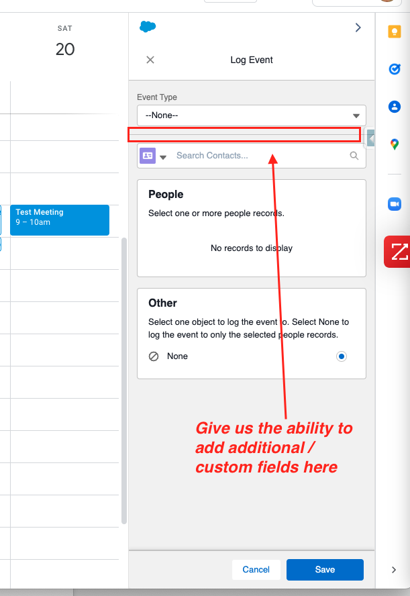Cancel logging the event
This screenshot has width=410, height=596.
click(x=256, y=569)
